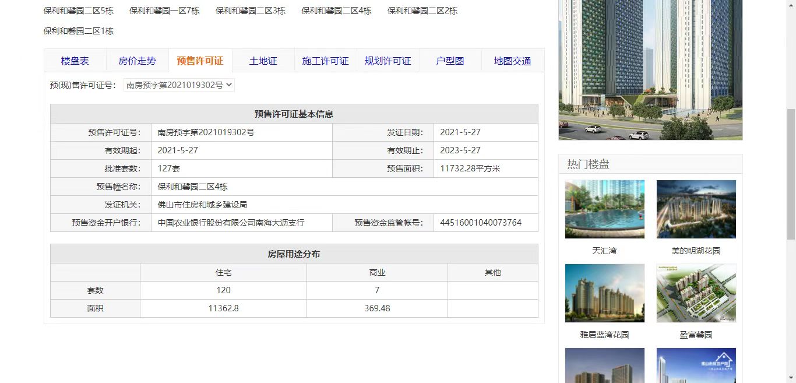Open the 保利和馨园一区7栋 link
The width and height of the screenshot is (796, 383).
tap(164, 10)
